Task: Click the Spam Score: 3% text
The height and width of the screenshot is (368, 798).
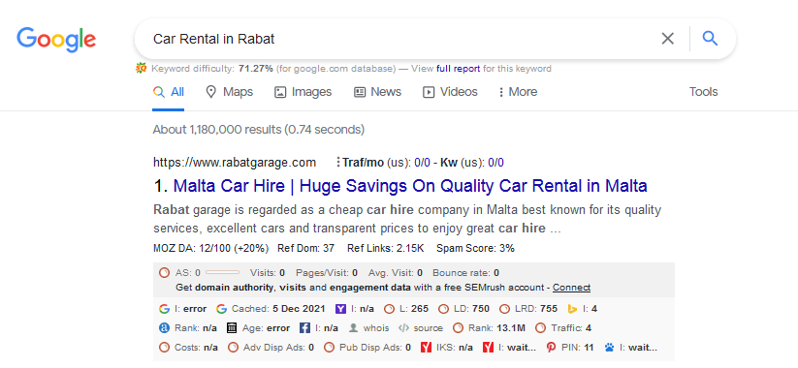Action: coord(475,249)
